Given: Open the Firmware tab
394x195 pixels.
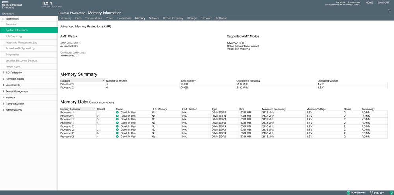Looking at the screenshot, I should pyautogui.click(x=206, y=18).
